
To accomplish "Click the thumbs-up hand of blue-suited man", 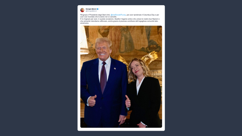I will point(92,101).
